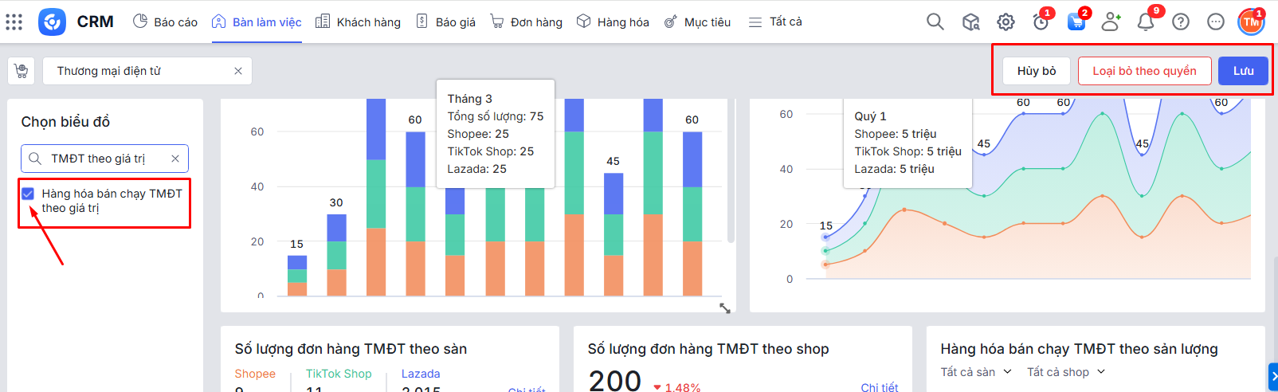Open the notifications bell icon

tap(1146, 22)
